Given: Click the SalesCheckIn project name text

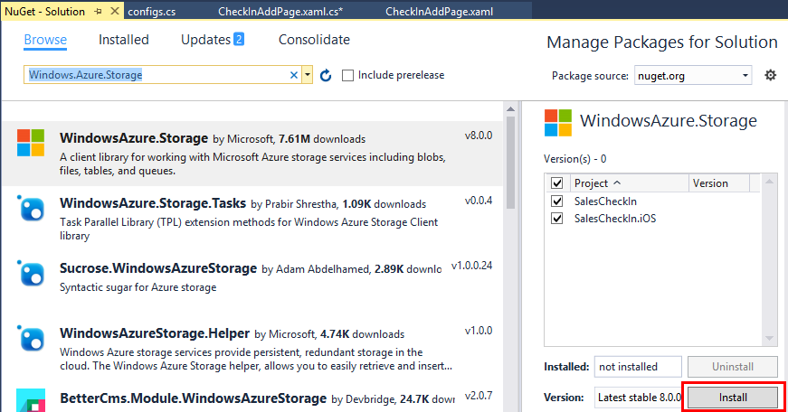Looking at the screenshot, I should pyautogui.click(x=605, y=201).
